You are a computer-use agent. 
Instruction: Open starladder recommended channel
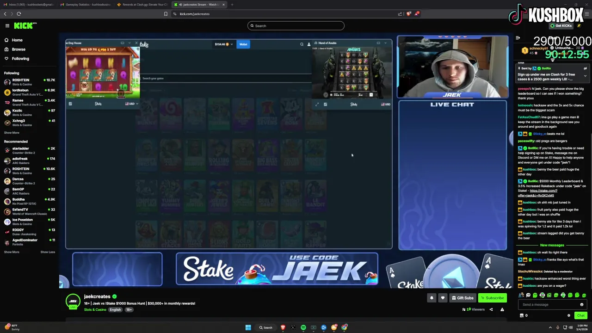point(30,150)
